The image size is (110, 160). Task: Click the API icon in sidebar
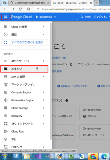6,61
